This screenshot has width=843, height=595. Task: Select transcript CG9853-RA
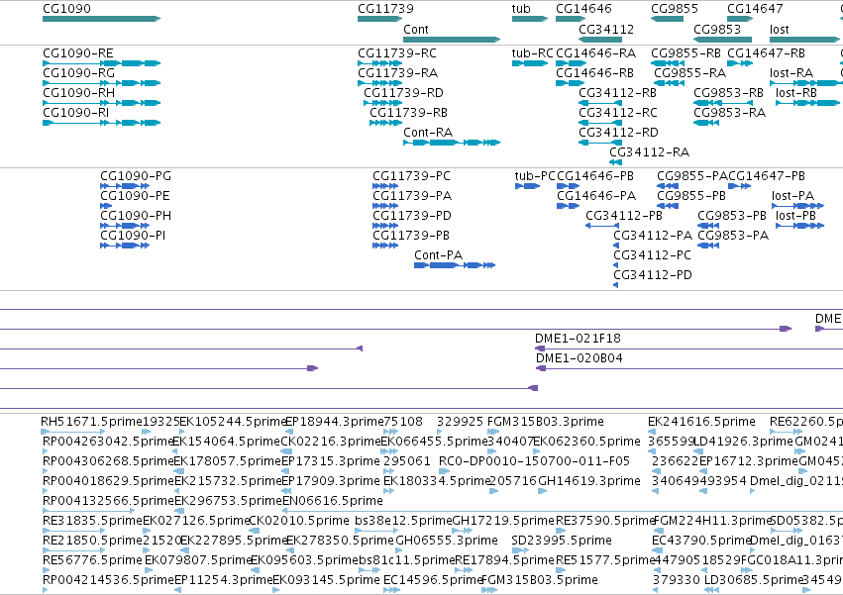tap(706, 123)
